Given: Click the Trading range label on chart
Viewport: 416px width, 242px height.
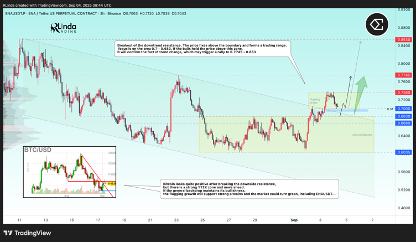Looking at the screenshot, I should tap(314, 101).
